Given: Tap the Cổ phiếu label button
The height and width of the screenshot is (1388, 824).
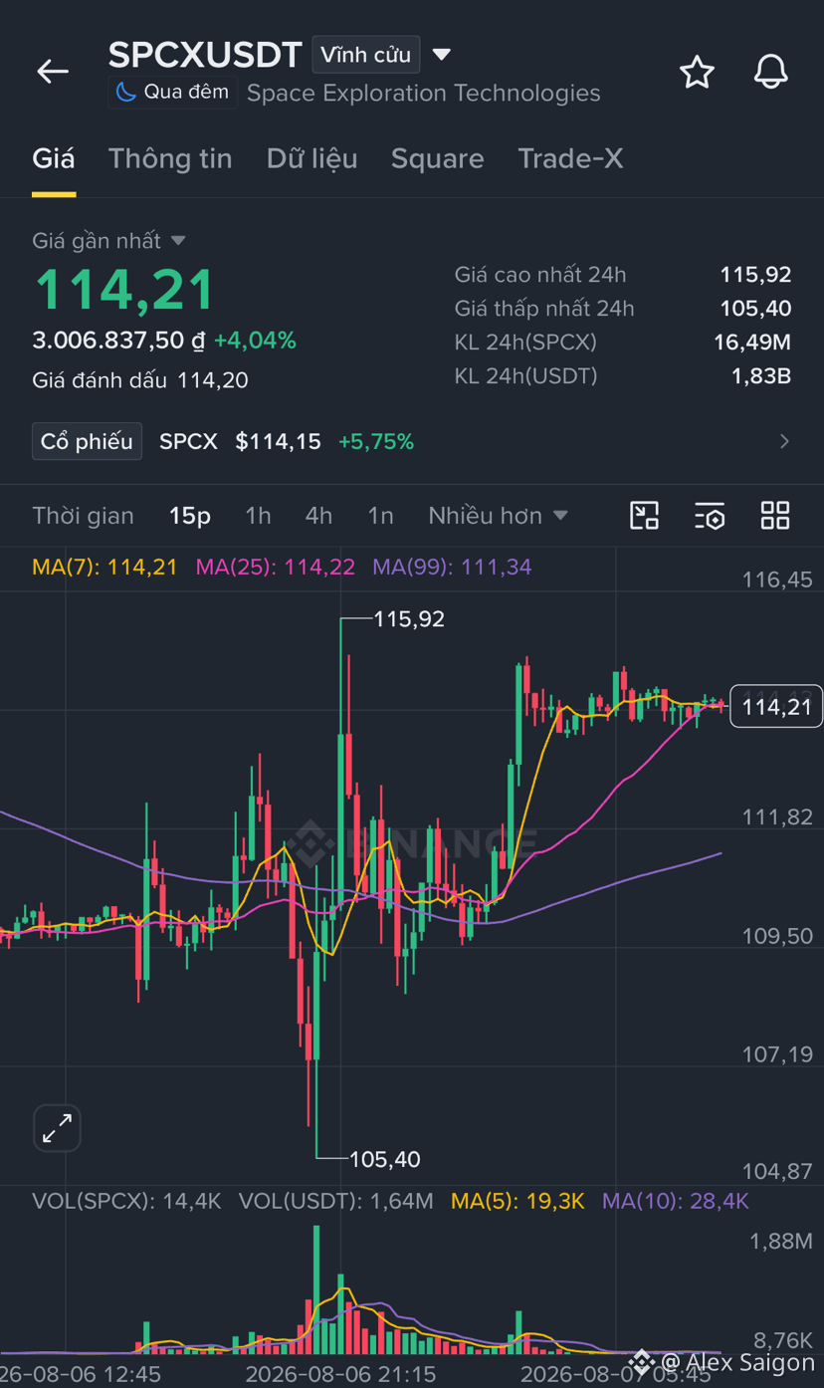Looking at the screenshot, I should coord(87,441).
